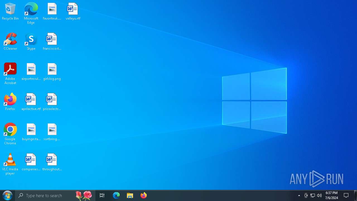
Task: Open the volume control tray icon
Action: coord(319,195)
